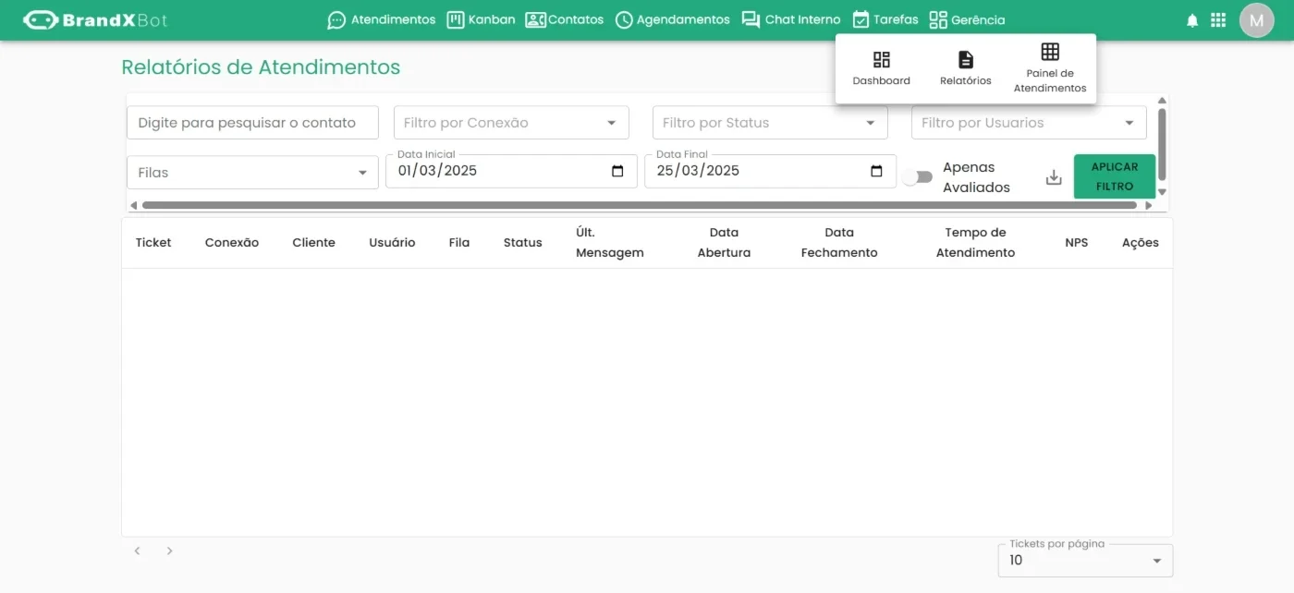The image size is (1294, 593).
Task: Click the horizontal scrollbar of filter panel
Action: (640, 205)
